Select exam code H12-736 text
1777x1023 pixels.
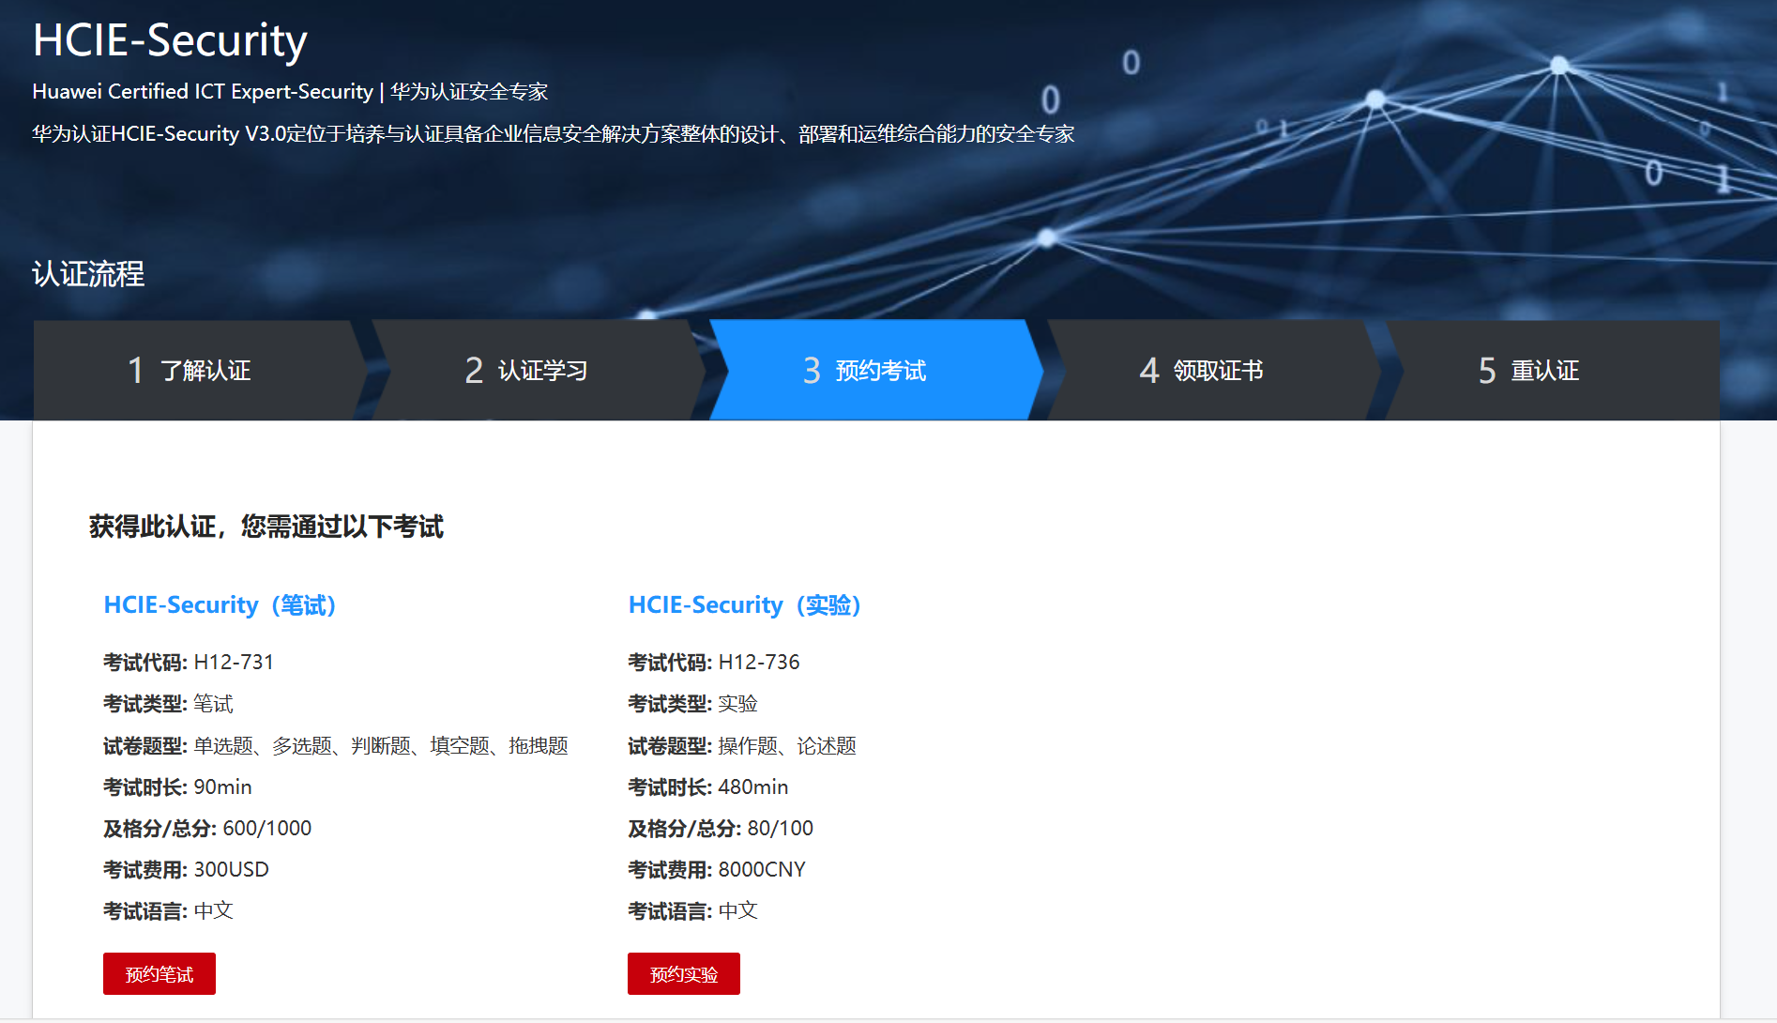(x=759, y=662)
